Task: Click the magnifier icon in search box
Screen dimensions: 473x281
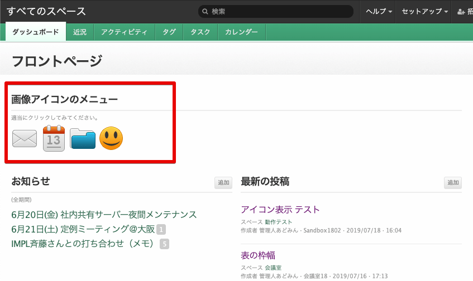Action: [205, 12]
